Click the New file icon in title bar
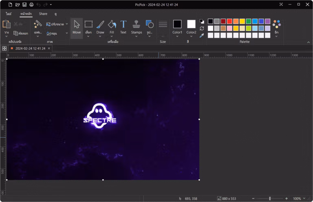 click(x=10, y=4)
